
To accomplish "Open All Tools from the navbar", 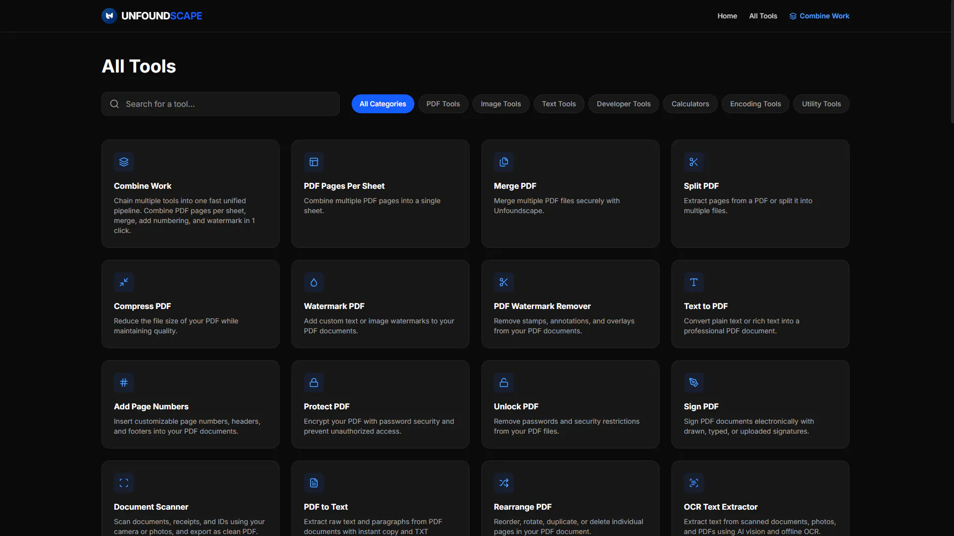I will coord(763,16).
